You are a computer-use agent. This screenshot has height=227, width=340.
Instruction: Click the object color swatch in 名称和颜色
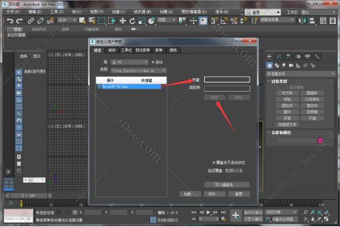(320, 141)
